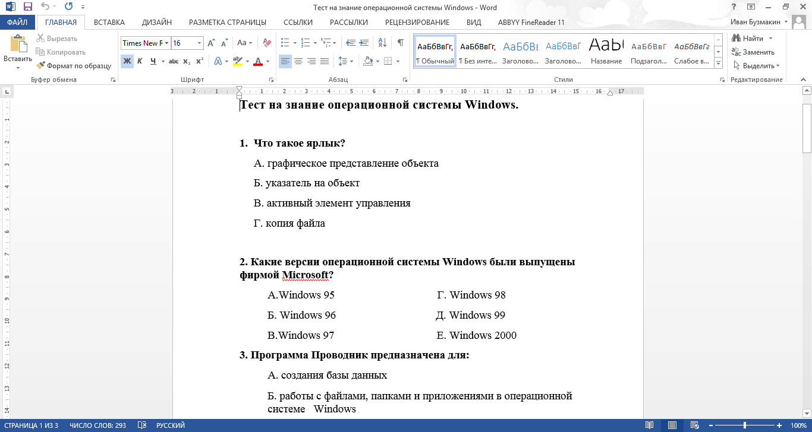812x432 pixels.
Task: Switch to the ДИЗАЙН tab
Action: (x=157, y=23)
